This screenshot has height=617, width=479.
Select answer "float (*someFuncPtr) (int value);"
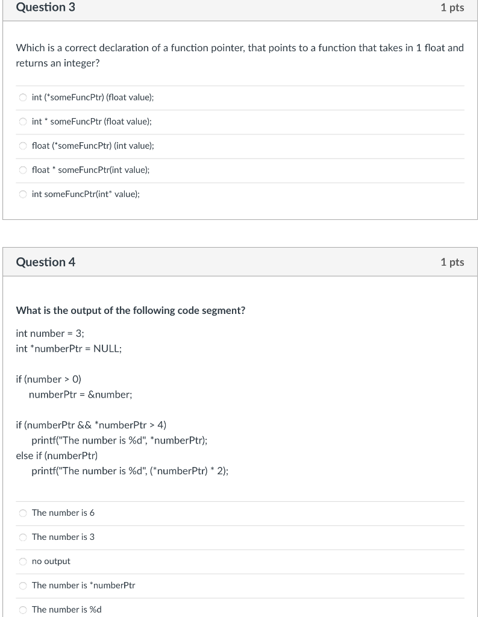point(23,145)
